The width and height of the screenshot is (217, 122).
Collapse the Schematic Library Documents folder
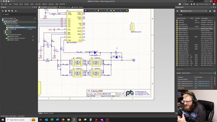(x=5, y=38)
